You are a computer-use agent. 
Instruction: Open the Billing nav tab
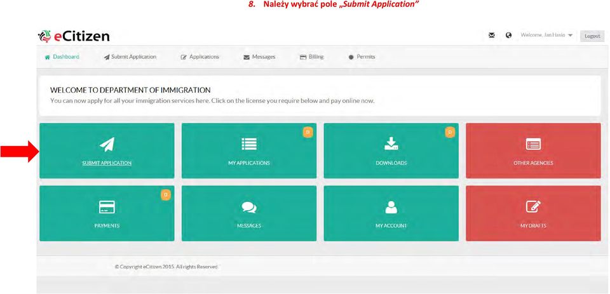pos(311,57)
